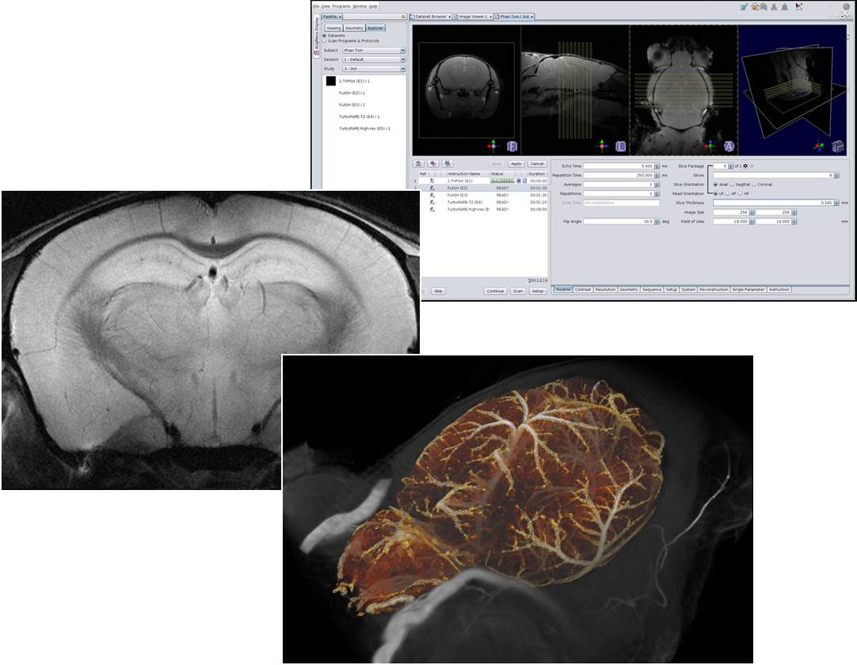Open the Subject dropdown showing Phan Tom

click(x=373, y=51)
